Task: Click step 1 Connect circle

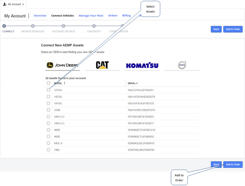Action: (x=4, y=26)
